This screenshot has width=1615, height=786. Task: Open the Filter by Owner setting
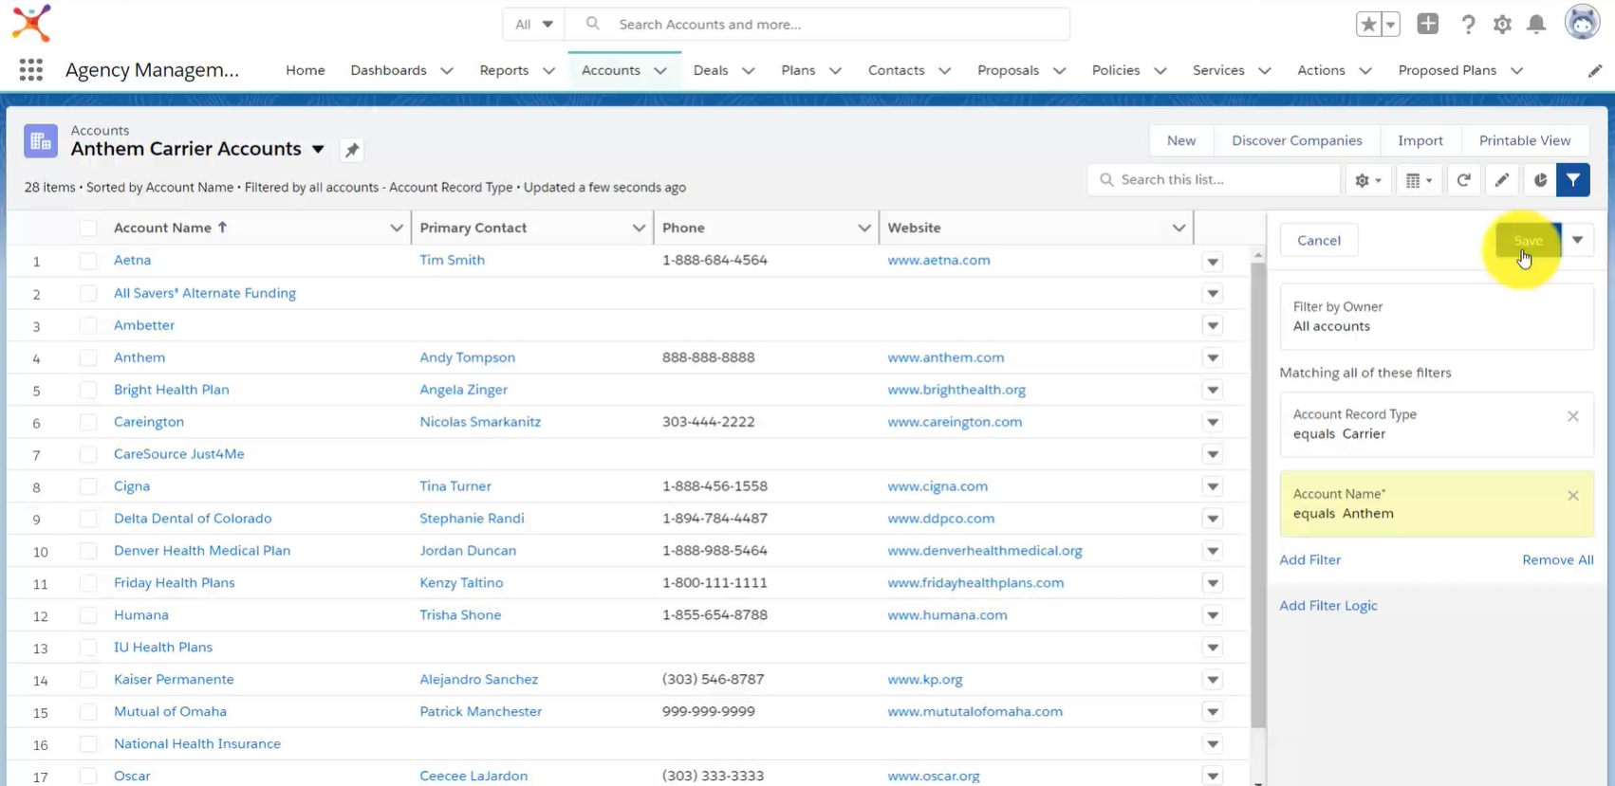click(x=1437, y=317)
